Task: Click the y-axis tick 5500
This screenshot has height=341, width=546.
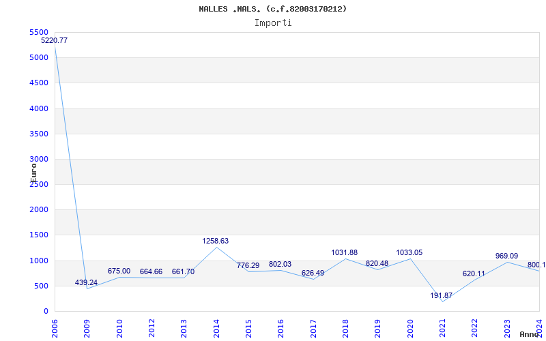Action: (x=39, y=32)
